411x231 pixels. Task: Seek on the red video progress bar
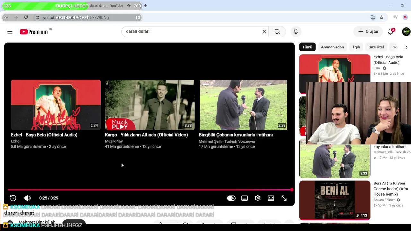pos(150,190)
